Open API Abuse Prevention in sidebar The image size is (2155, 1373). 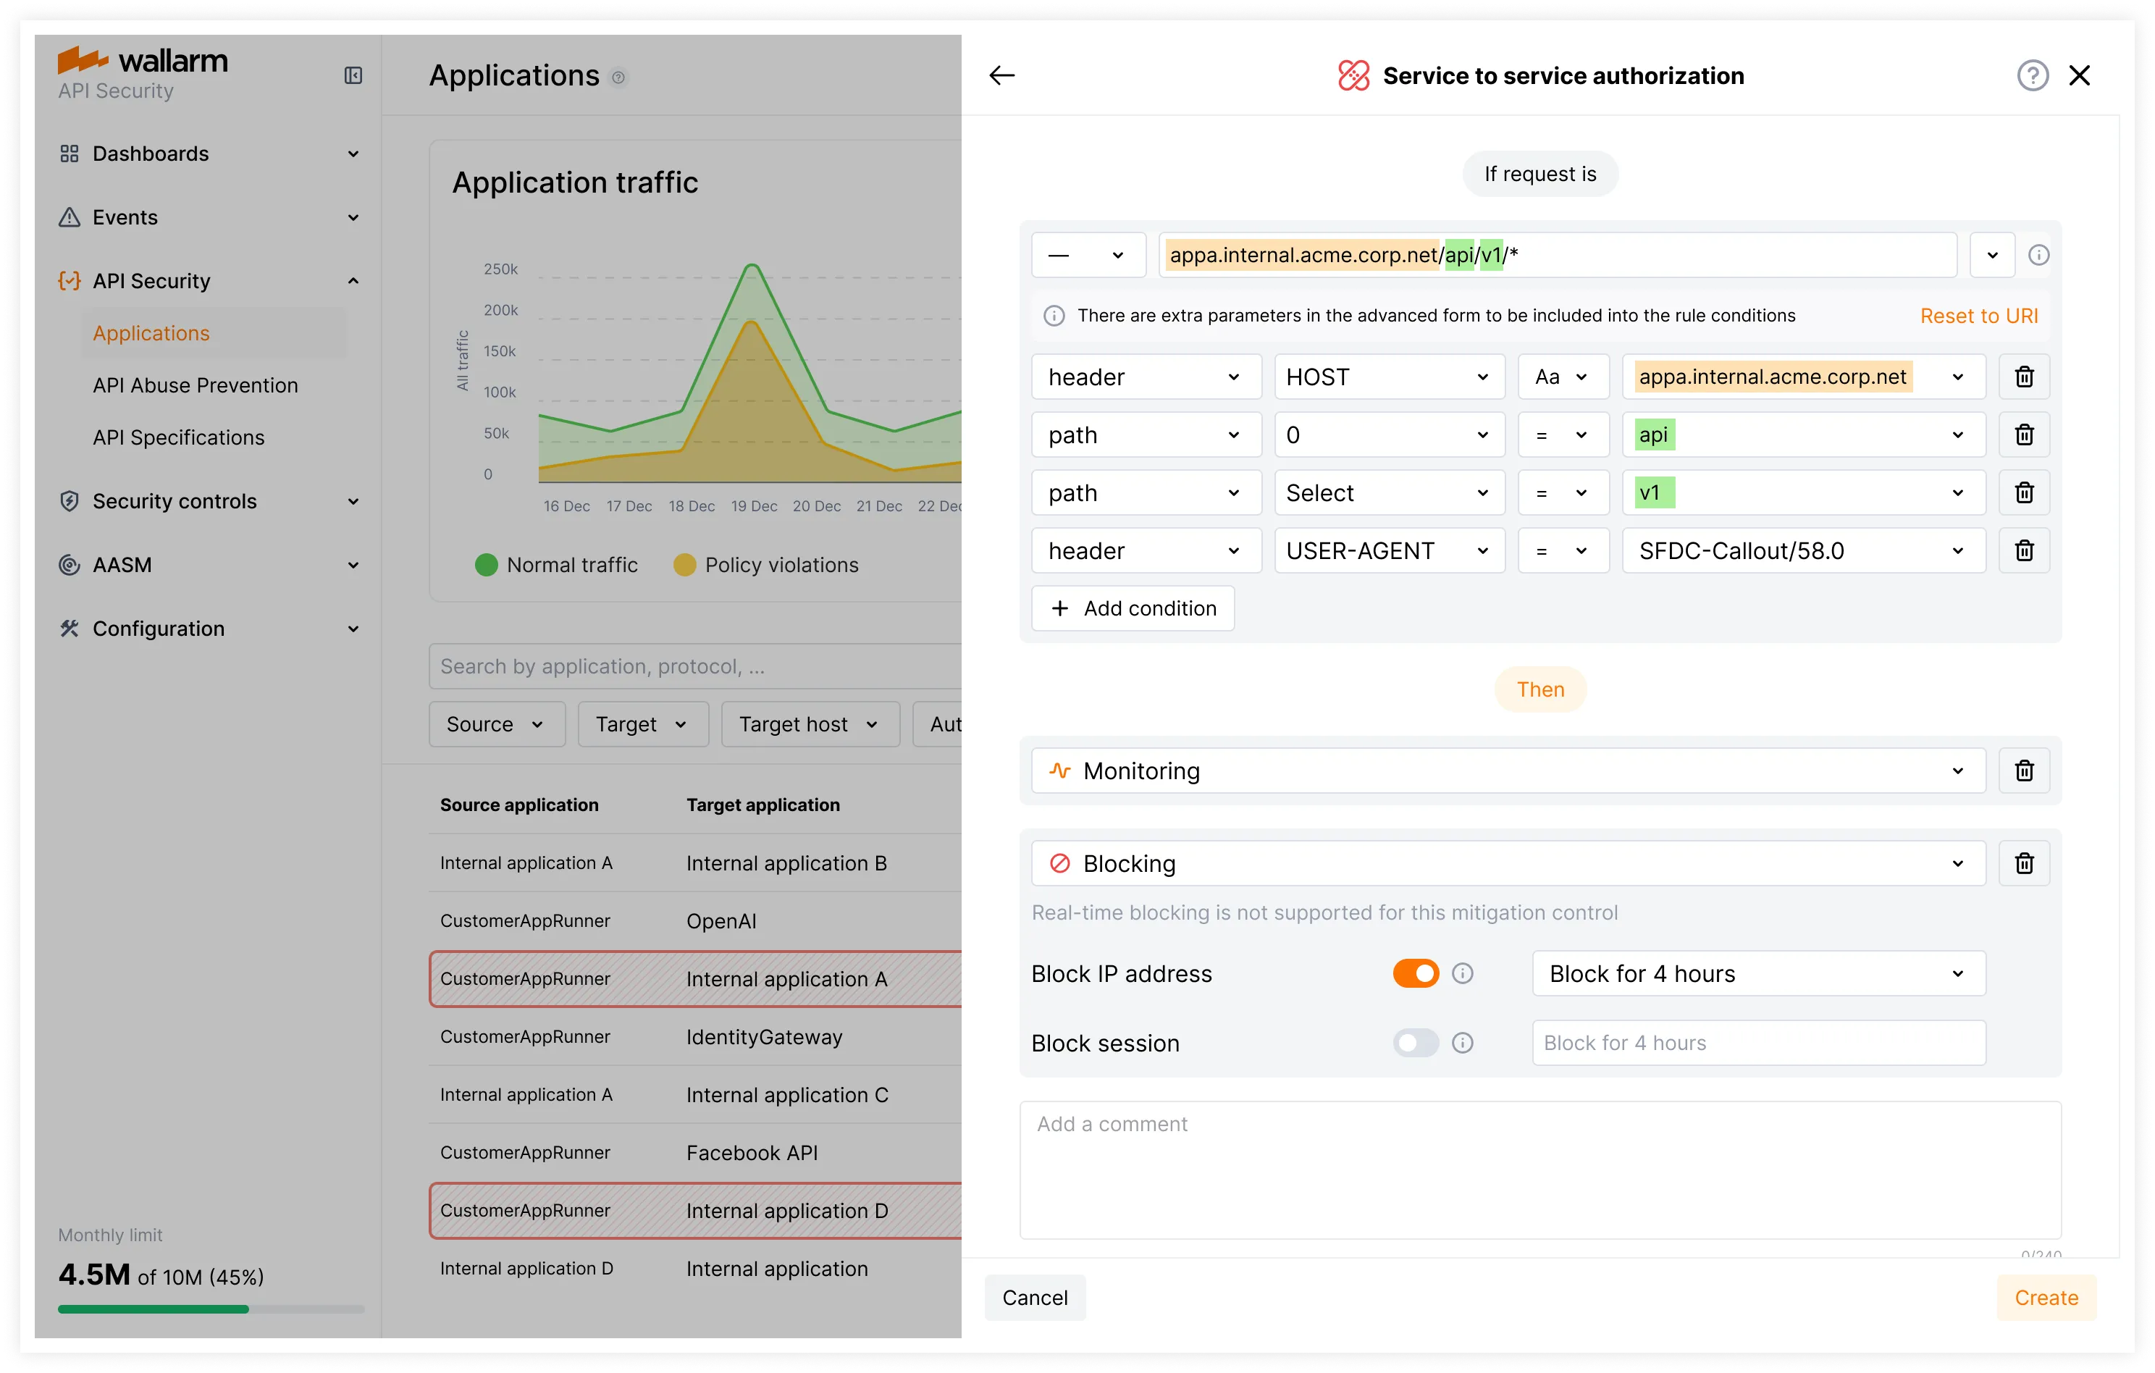point(195,385)
